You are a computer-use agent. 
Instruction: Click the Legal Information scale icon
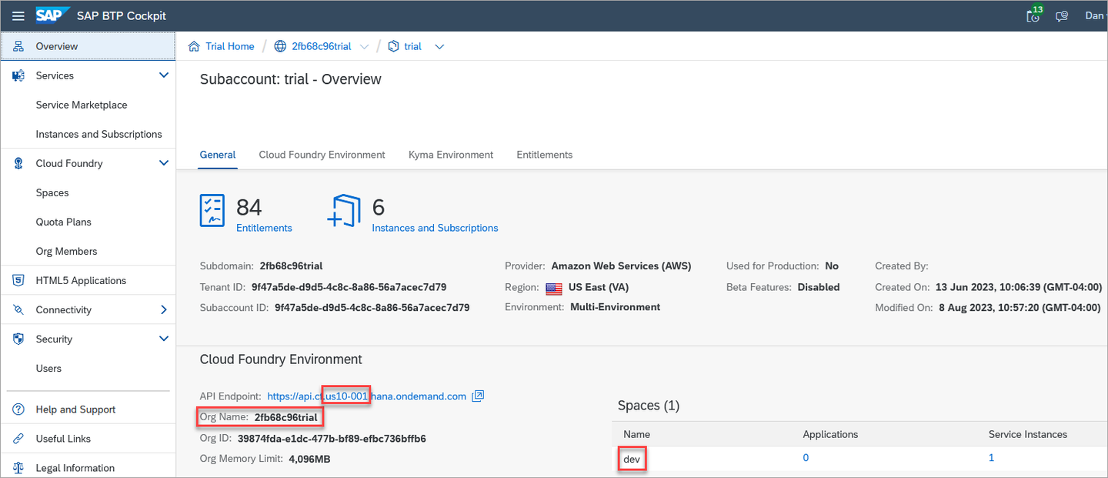click(18, 468)
